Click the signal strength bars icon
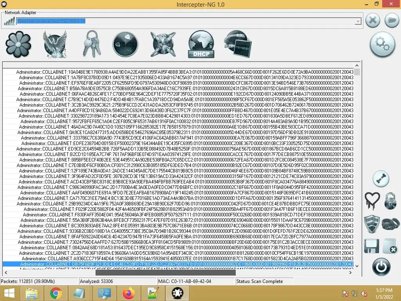This screenshot has height=301, width=401. 9,21
